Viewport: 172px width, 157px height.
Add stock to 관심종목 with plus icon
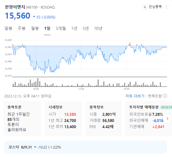145,7
